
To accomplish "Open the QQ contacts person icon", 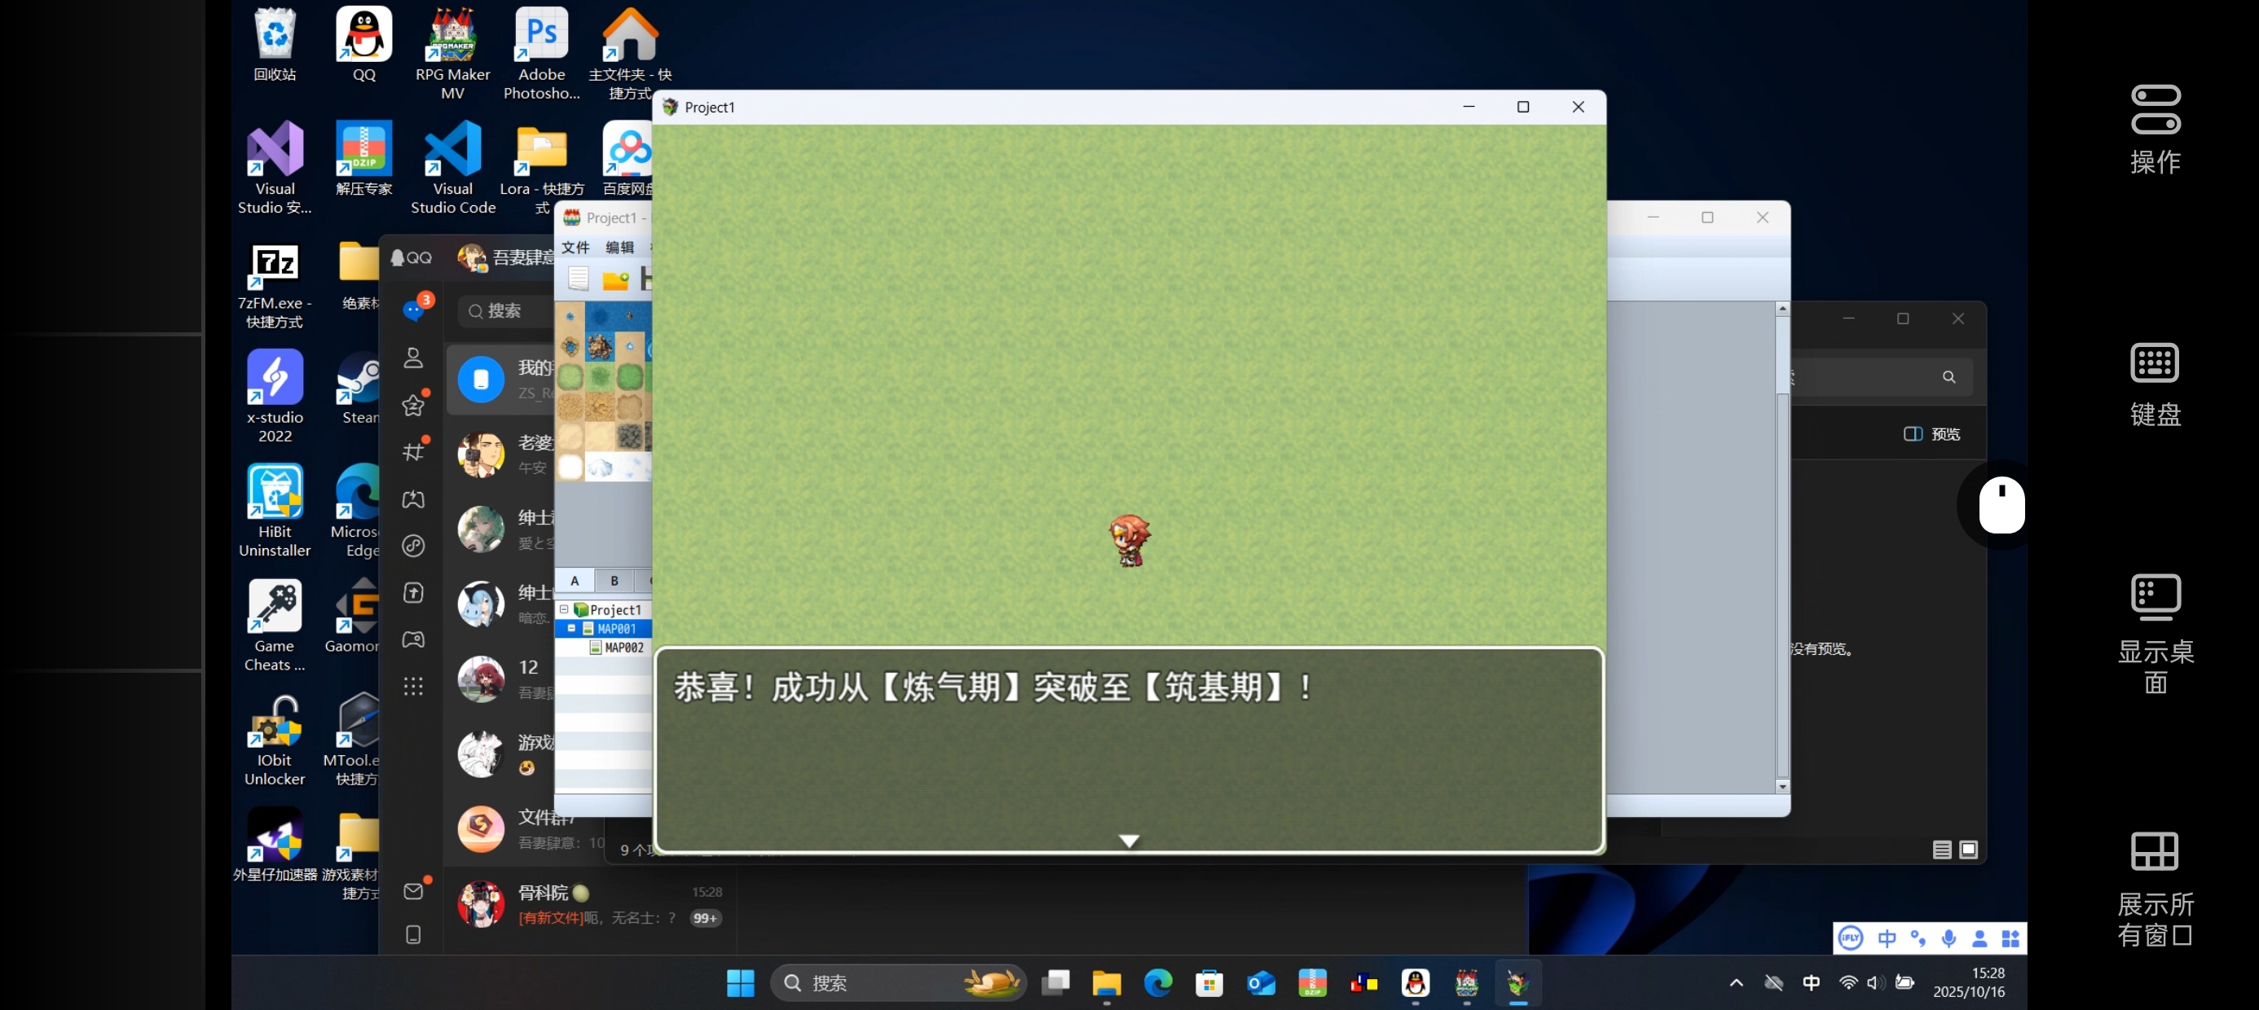I will 413,358.
